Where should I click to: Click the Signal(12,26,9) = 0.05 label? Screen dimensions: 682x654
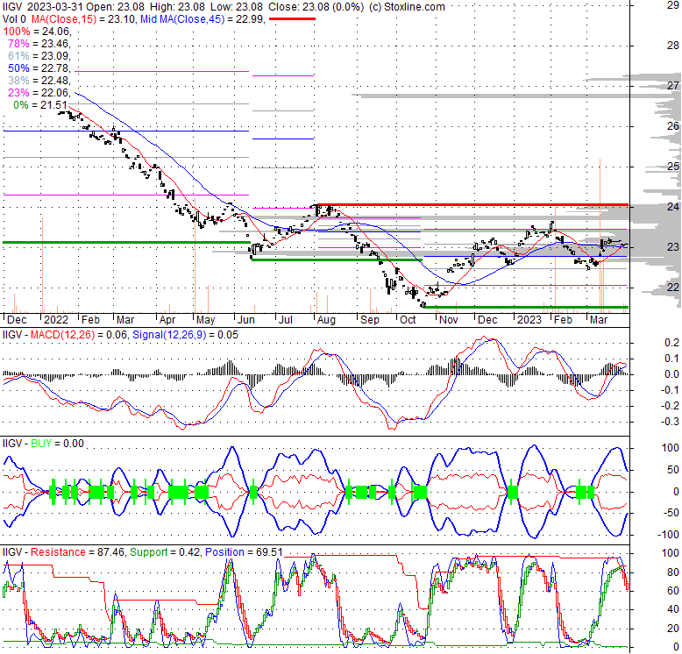[185, 335]
